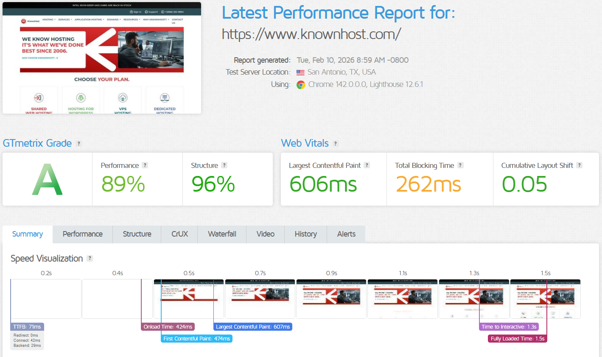Viewport: 602px width, 357px height.
Task: Click the Connect: 42ms detail text
Action: point(27,340)
